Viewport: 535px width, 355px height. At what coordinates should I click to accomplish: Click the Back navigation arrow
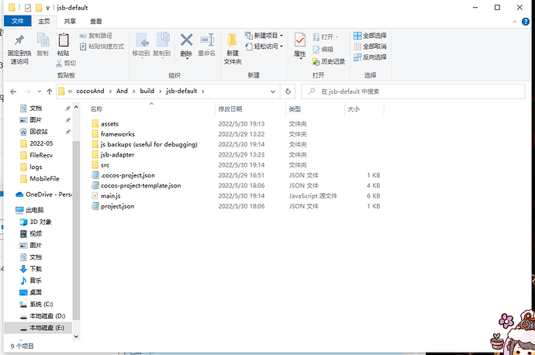point(13,91)
